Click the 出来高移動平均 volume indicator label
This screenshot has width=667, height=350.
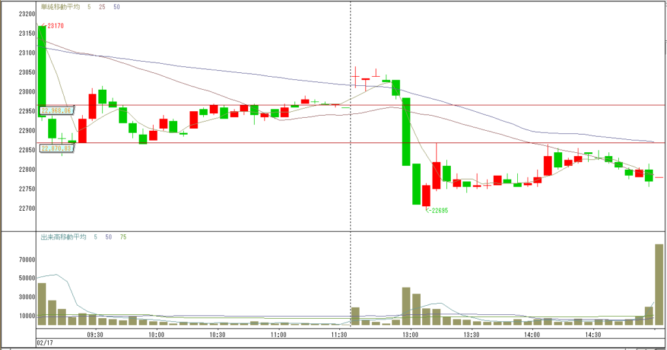click(63, 237)
